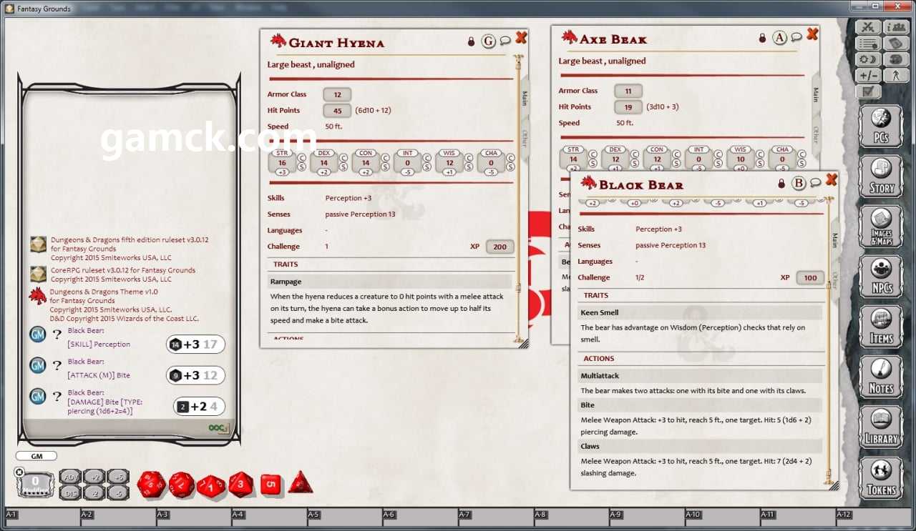
Task: Switch to Main tab on Giant Hyena
Action: 524,97
